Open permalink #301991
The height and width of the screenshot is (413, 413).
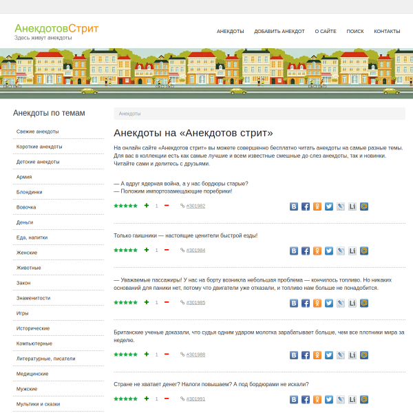[x=195, y=399]
